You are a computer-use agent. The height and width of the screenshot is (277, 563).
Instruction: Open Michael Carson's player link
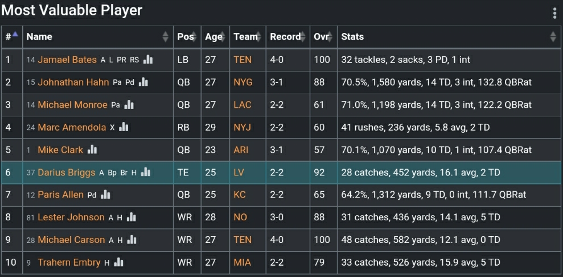click(x=71, y=240)
